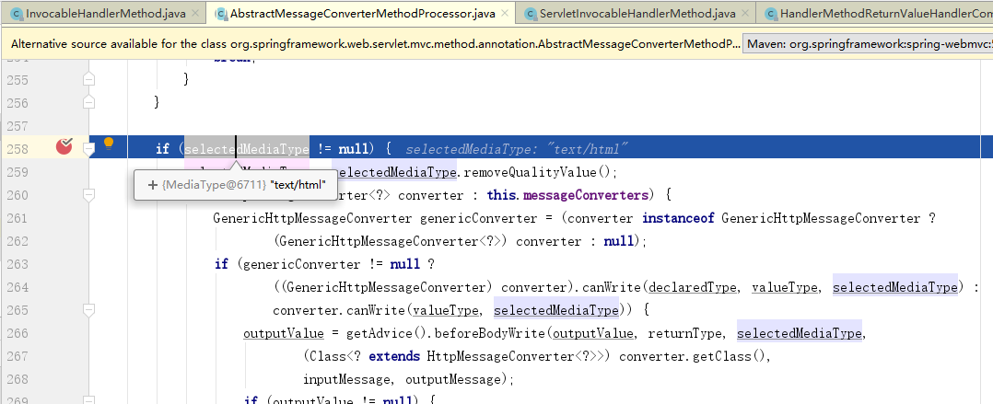Screen dimensions: 993x404
Task: Collapse the for-loop fold marker at line 260
Action: click(89, 195)
